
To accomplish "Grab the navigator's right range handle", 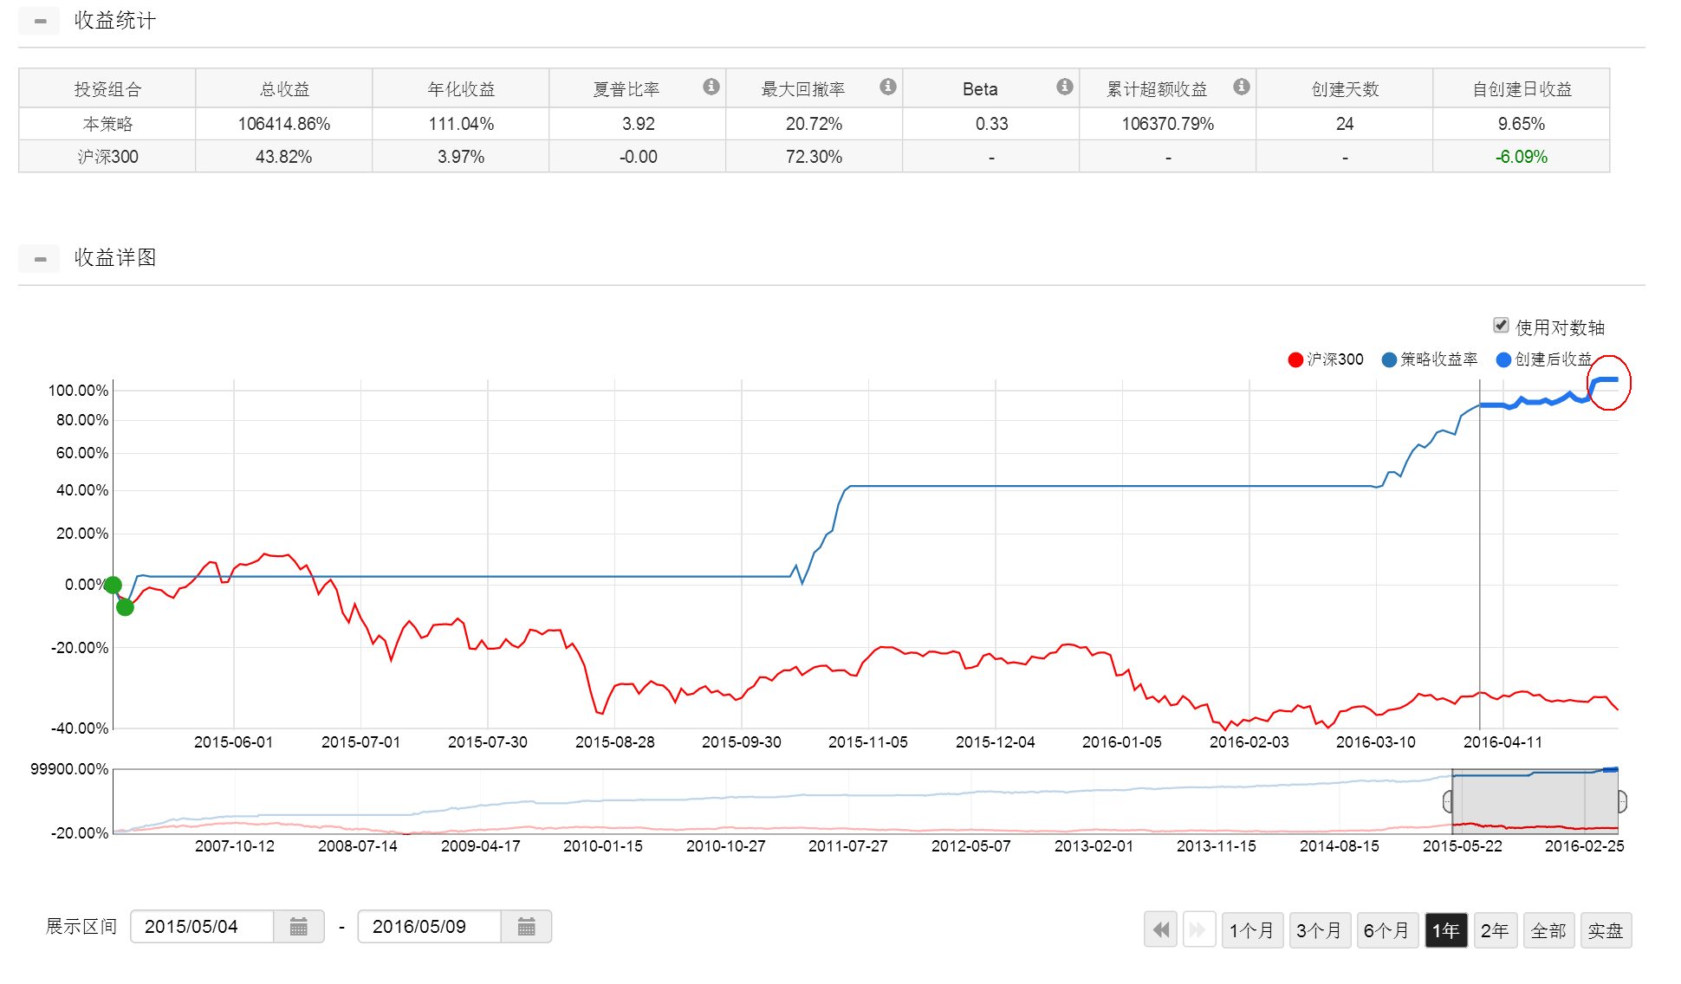I will [1622, 802].
